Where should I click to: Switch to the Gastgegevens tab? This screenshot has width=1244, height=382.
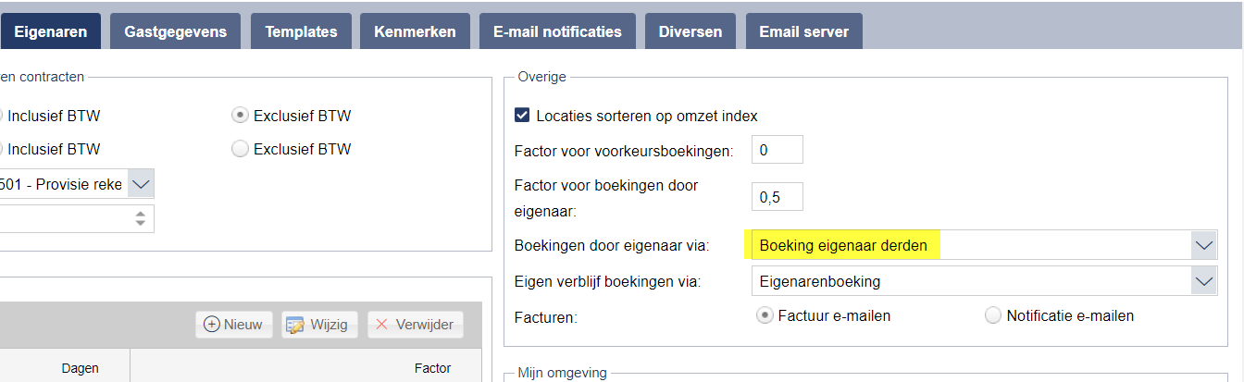176,31
